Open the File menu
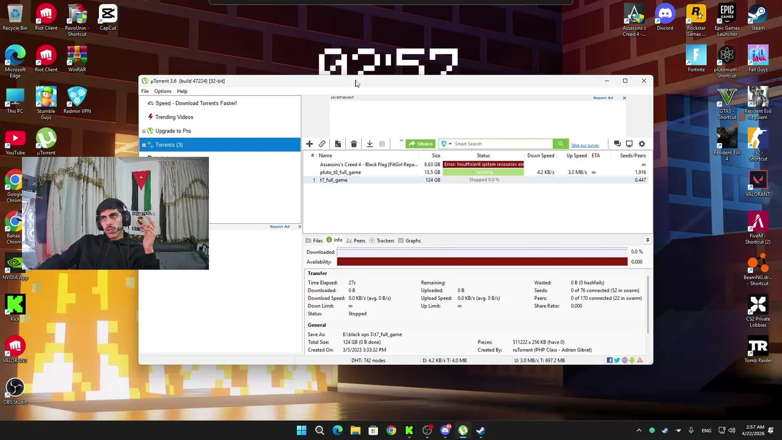 [x=145, y=91]
